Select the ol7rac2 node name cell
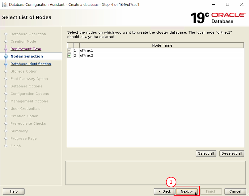249x196 pixels. click(x=162, y=56)
